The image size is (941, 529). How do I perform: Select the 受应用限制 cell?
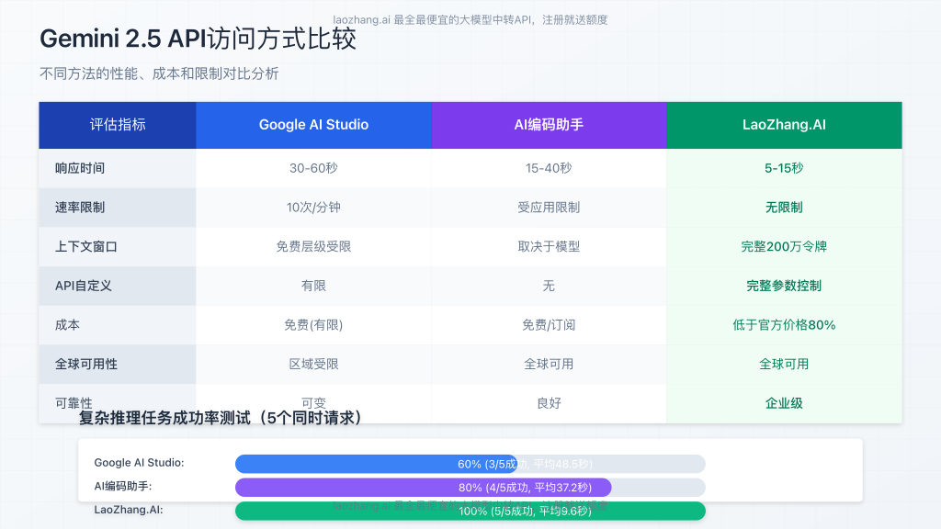(x=549, y=208)
